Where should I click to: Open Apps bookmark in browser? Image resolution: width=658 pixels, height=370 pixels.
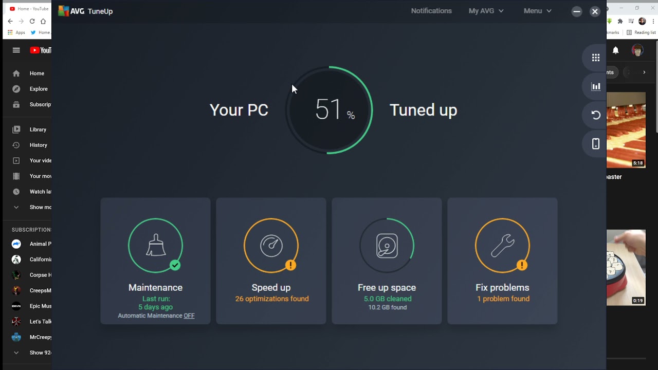(16, 32)
